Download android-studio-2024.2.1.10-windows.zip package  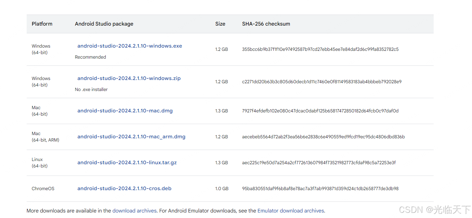pos(129,78)
